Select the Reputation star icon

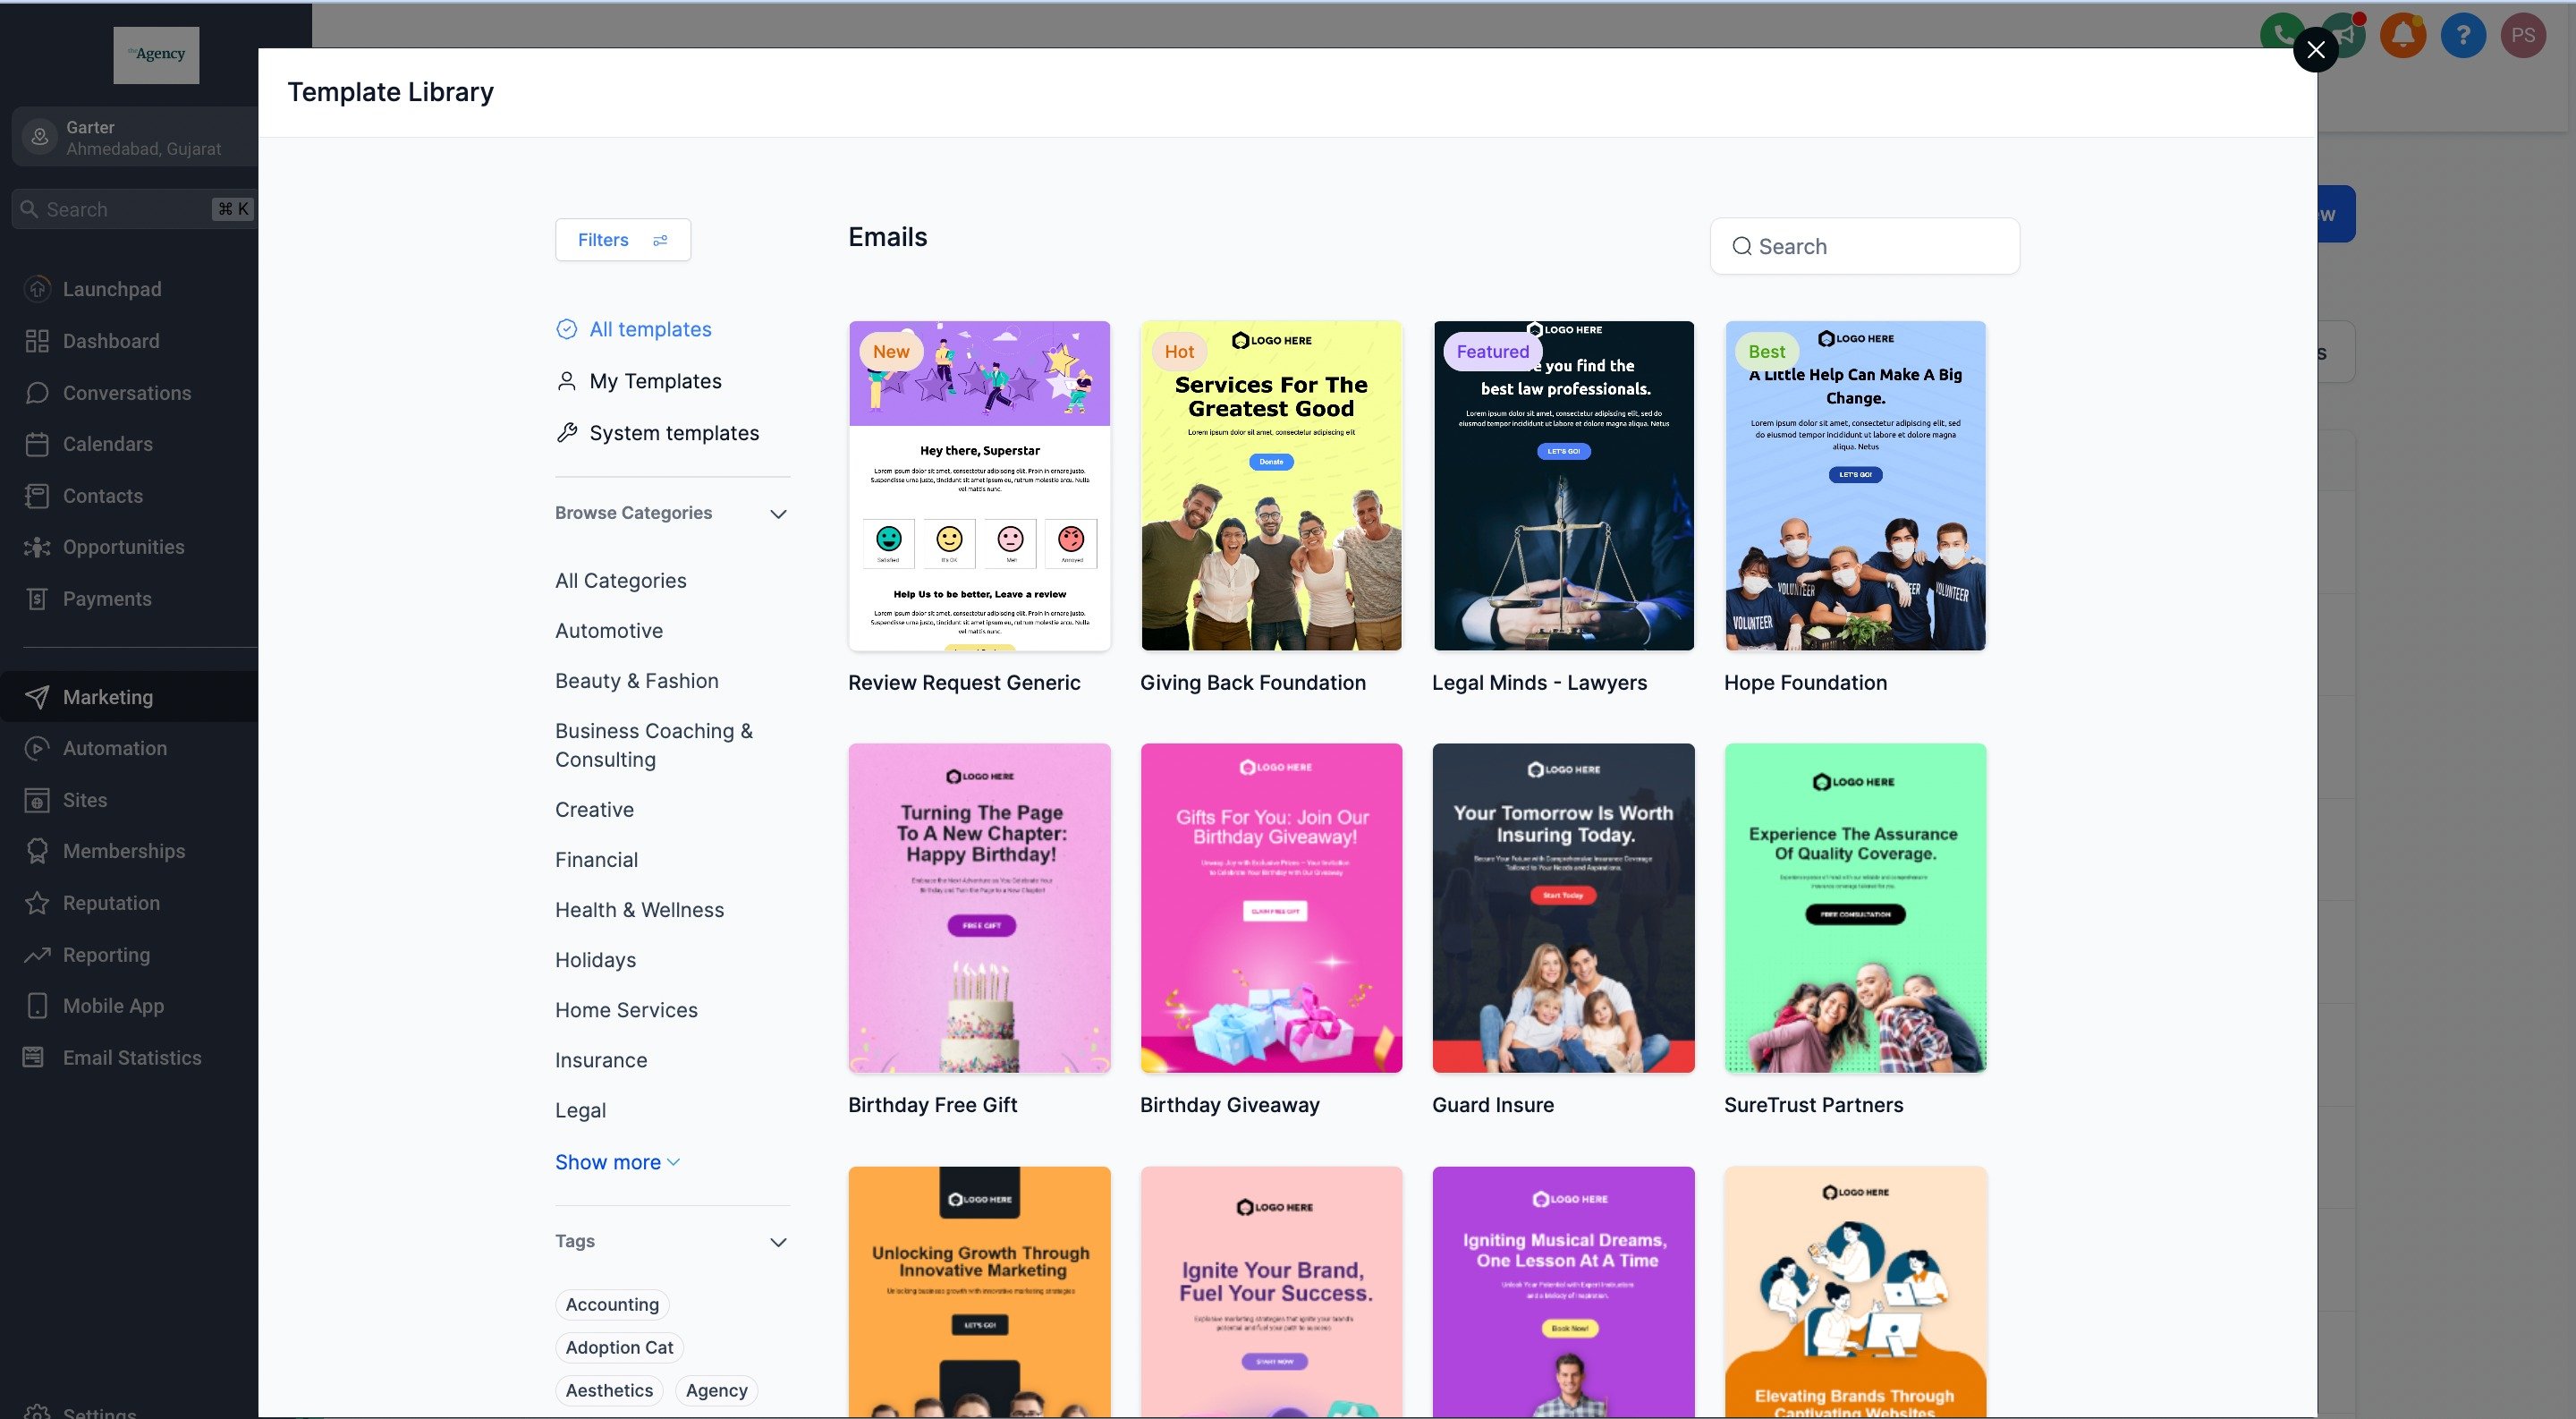pyautogui.click(x=37, y=902)
